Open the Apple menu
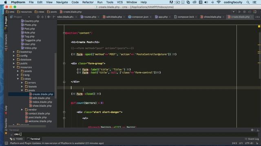261x146 pixels. click(5, 2)
